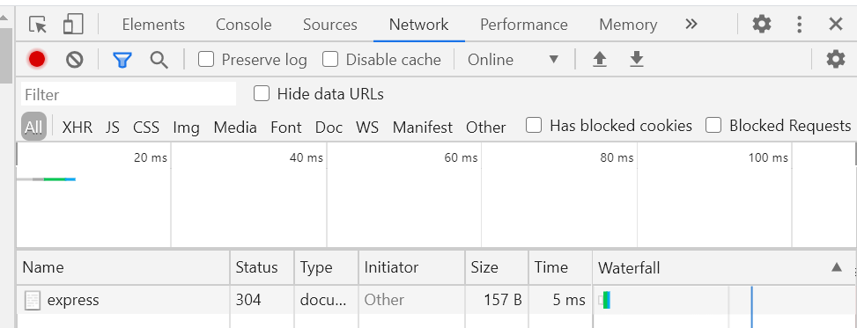This screenshot has height=328, width=857.
Task: Open search with the magnifier icon
Action: tap(159, 60)
